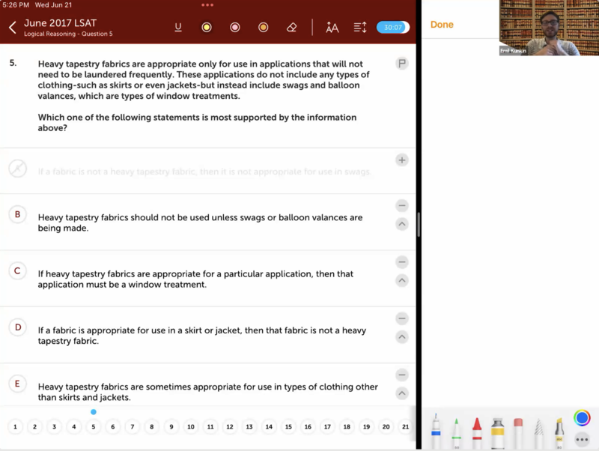Select the red crayon drawing tool
The width and height of the screenshot is (599, 451).
pos(477,432)
